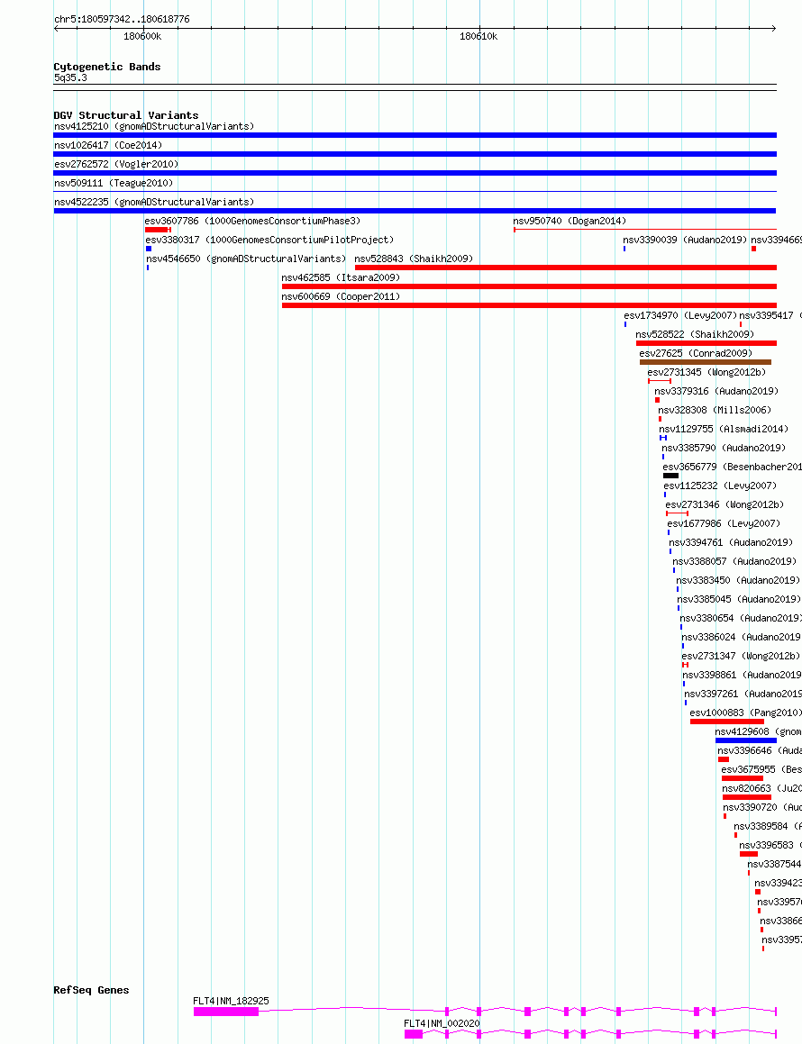Click the nsv3383450 (Audano2019) label
The width and height of the screenshot is (802, 1044).
738,581
